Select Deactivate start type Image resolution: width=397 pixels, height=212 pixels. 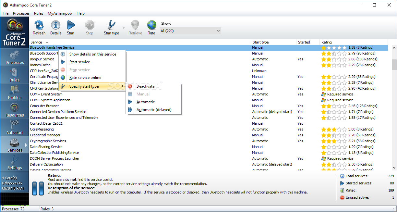pos(153,86)
